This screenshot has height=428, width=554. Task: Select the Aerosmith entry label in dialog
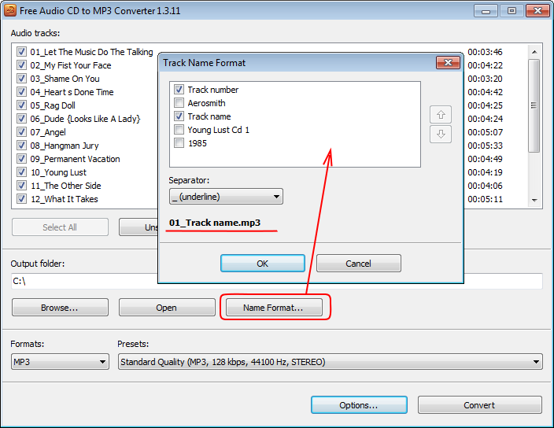point(206,103)
